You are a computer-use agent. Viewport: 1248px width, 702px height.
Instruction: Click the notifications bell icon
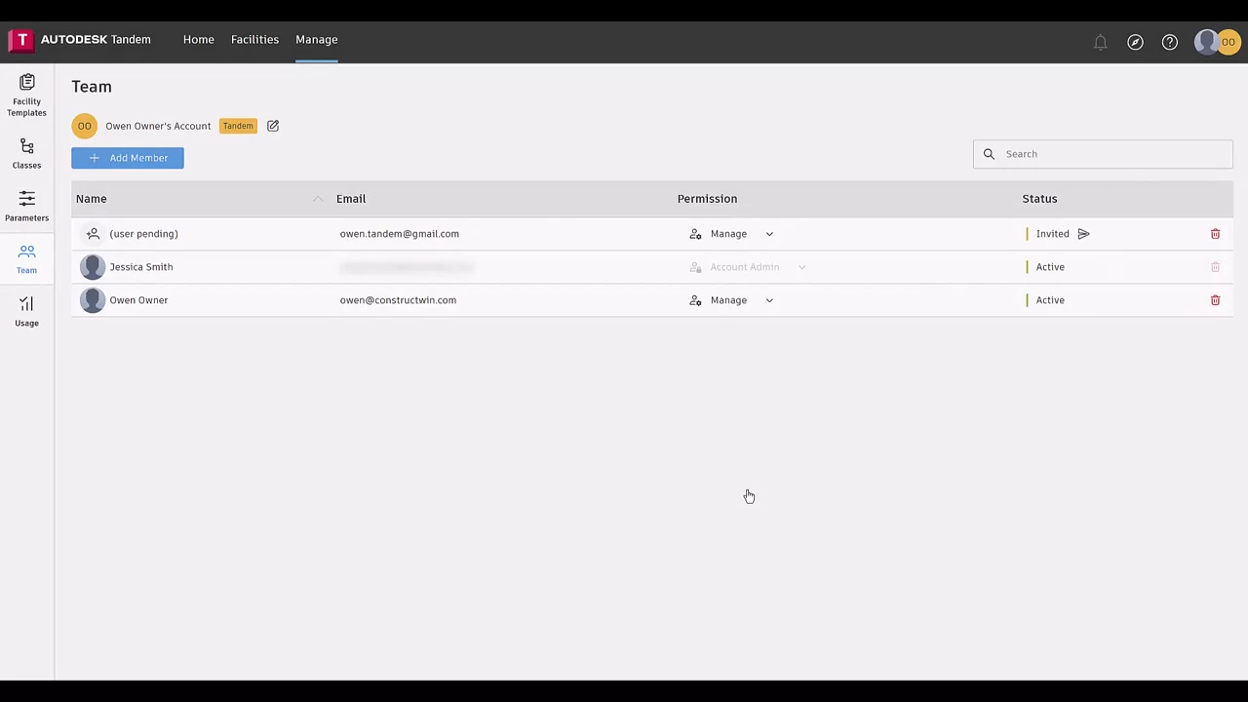[x=1100, y=42]
